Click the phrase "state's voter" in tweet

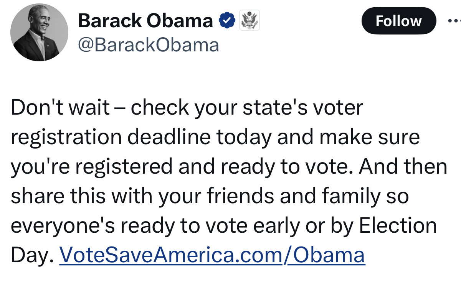pos(302,108)
